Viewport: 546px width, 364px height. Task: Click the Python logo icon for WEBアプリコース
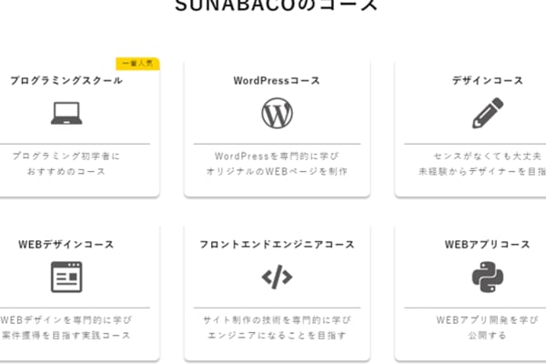click(x=487, y=277)
